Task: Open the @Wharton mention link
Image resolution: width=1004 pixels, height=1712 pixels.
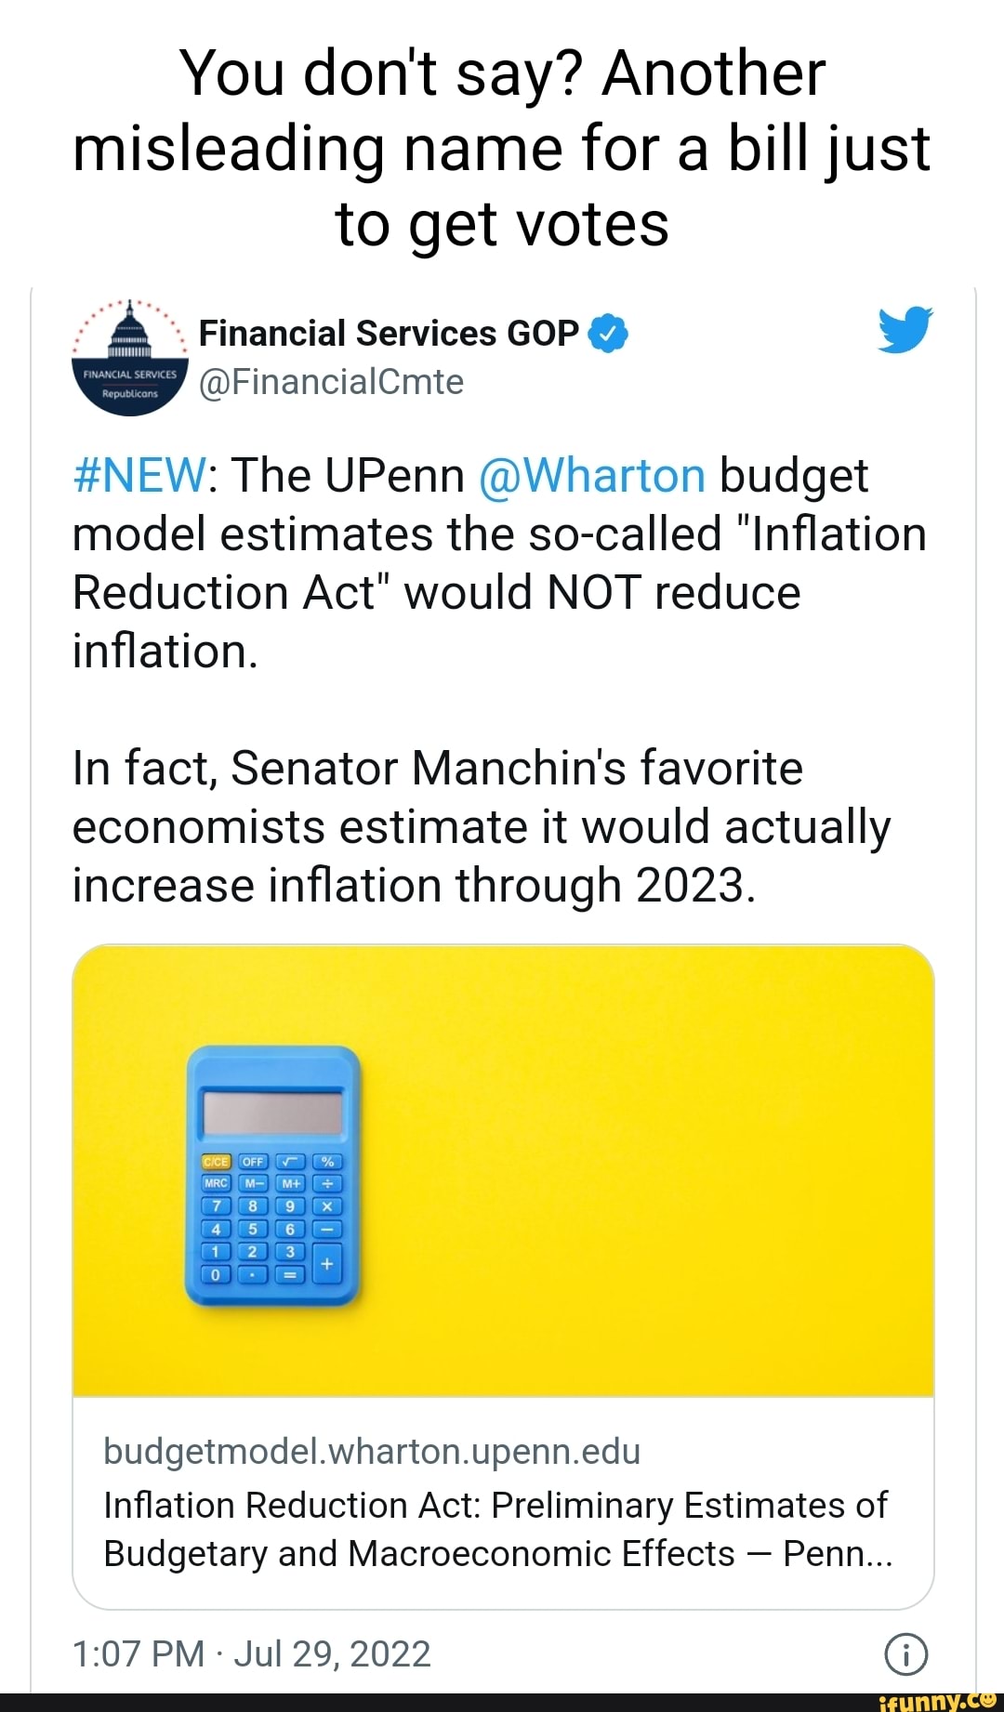Action: [592, 476]
